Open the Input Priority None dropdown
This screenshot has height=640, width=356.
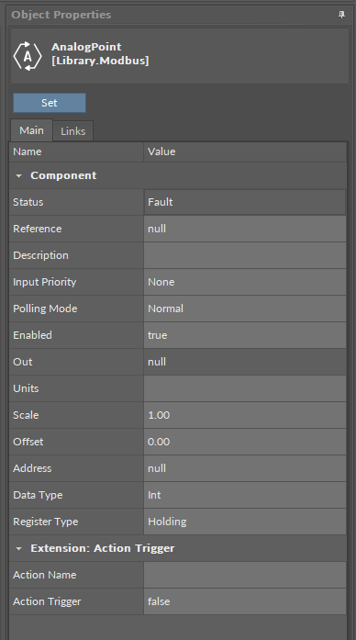[245, 282]
